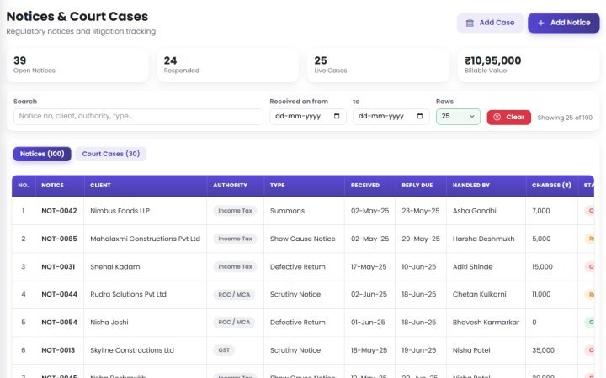Image resolution: width=606 pixels, height=378 pixels.
Task: Focus the notice search input field
Action: (138, 117)
